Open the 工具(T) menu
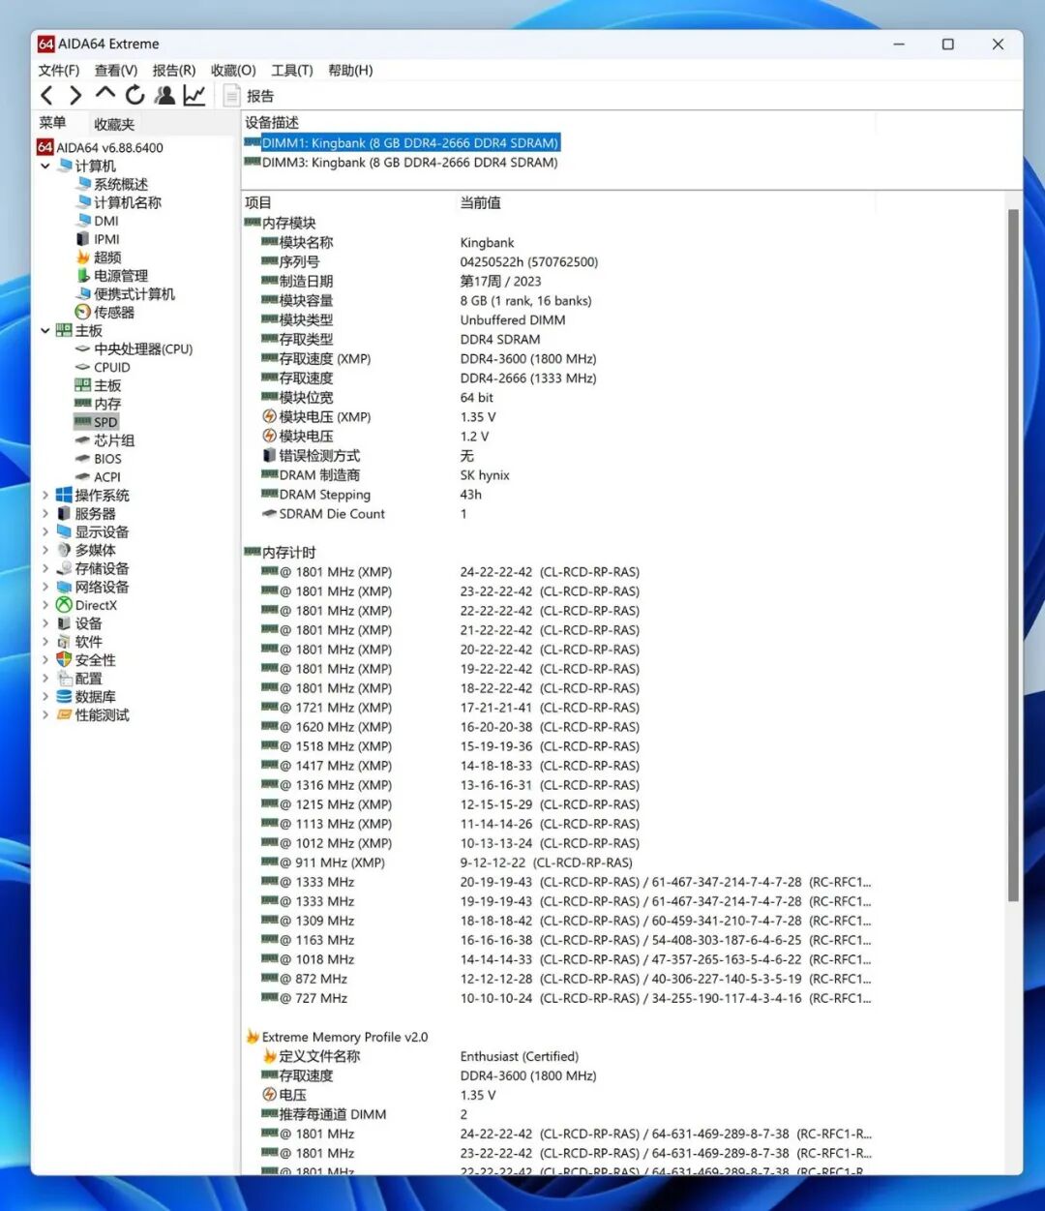The width and height of the screenshot is (1045, 1211). [292, 71]
